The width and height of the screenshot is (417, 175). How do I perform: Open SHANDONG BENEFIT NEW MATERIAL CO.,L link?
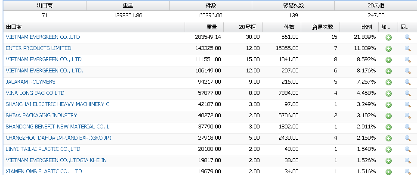tap(57, 127)
